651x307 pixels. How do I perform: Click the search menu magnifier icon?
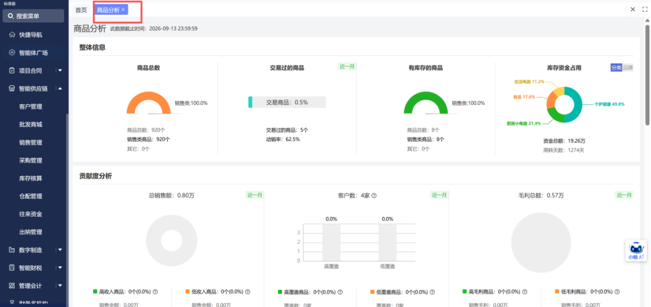tap(11, 16)
